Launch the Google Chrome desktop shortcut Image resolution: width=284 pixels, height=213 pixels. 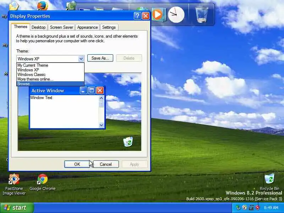click(43, 182)
